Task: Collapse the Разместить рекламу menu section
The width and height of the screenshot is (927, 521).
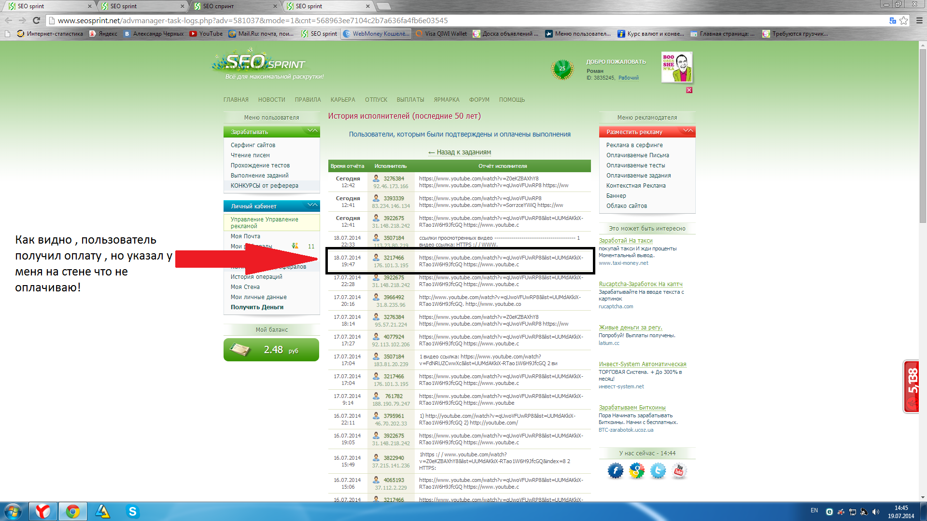Action: coord(688,131)
